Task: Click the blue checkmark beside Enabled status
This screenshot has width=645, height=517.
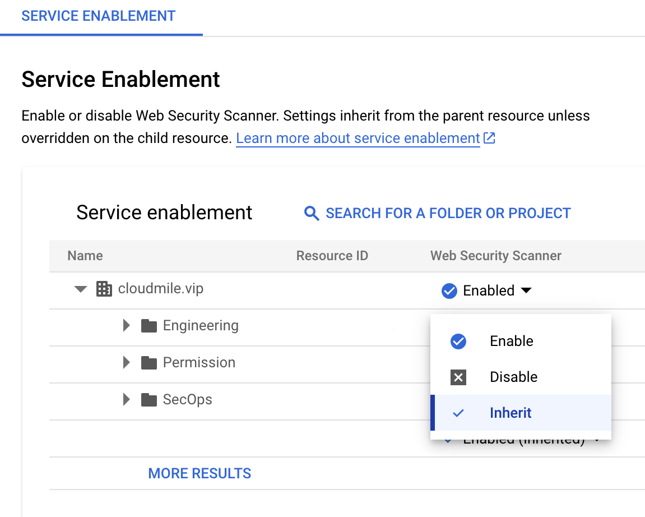Action: pyautogui.click(x=449, y=291)
